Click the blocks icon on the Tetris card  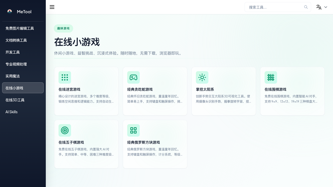tap(133, 130)
